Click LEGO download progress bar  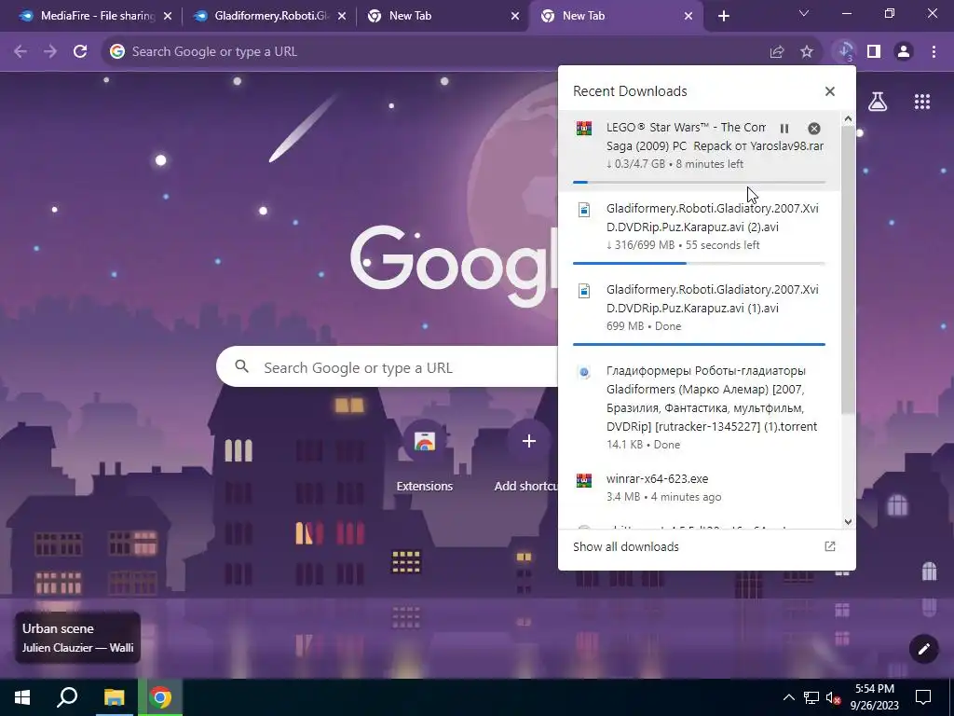(x=699, y=182)
